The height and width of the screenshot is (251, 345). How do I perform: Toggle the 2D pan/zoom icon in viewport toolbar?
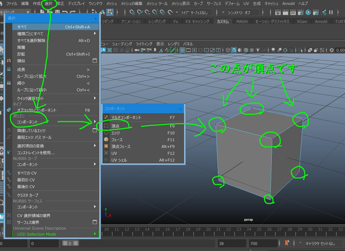coord(167,50)
